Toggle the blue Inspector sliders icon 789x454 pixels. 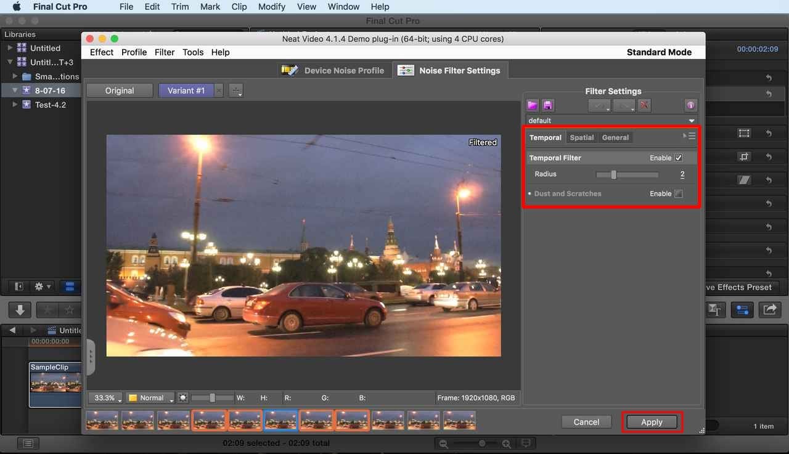pyautogui.click(x=742, y=310)
